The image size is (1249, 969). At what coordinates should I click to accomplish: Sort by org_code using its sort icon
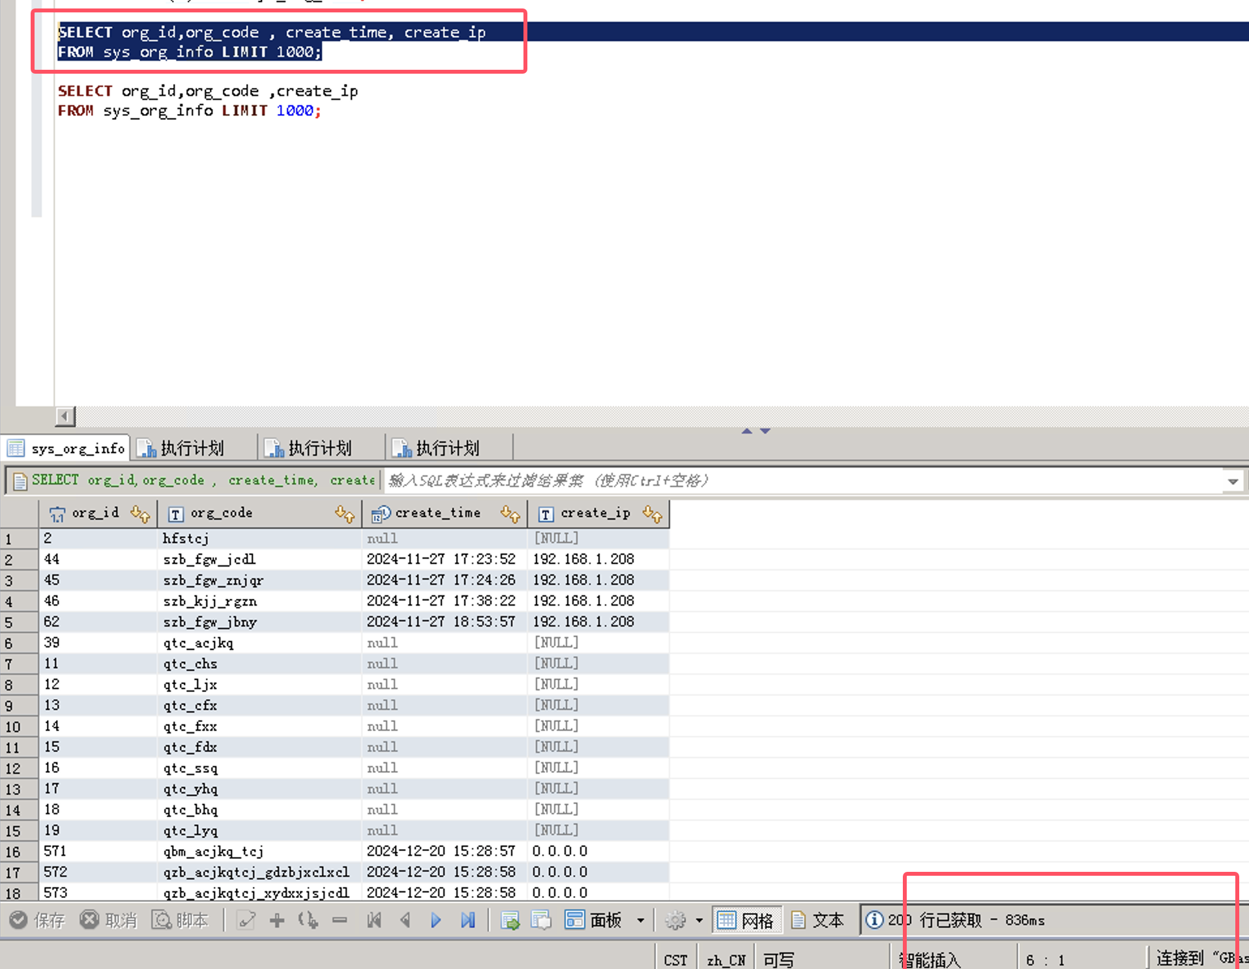(345, 514)
